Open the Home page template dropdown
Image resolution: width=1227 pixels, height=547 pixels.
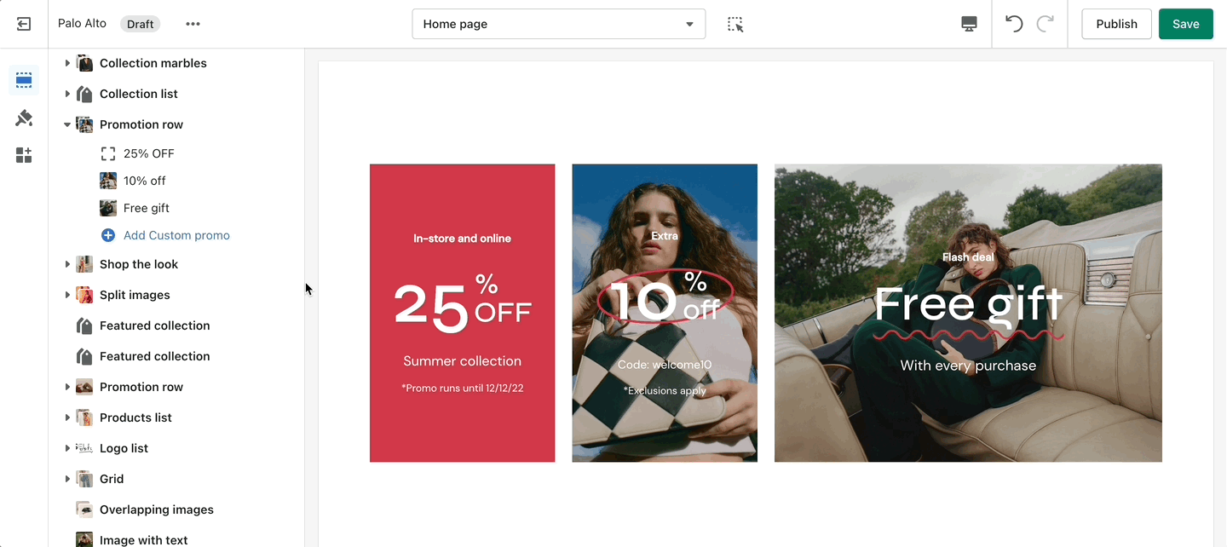pyautogui.click(x=559, y=24)
